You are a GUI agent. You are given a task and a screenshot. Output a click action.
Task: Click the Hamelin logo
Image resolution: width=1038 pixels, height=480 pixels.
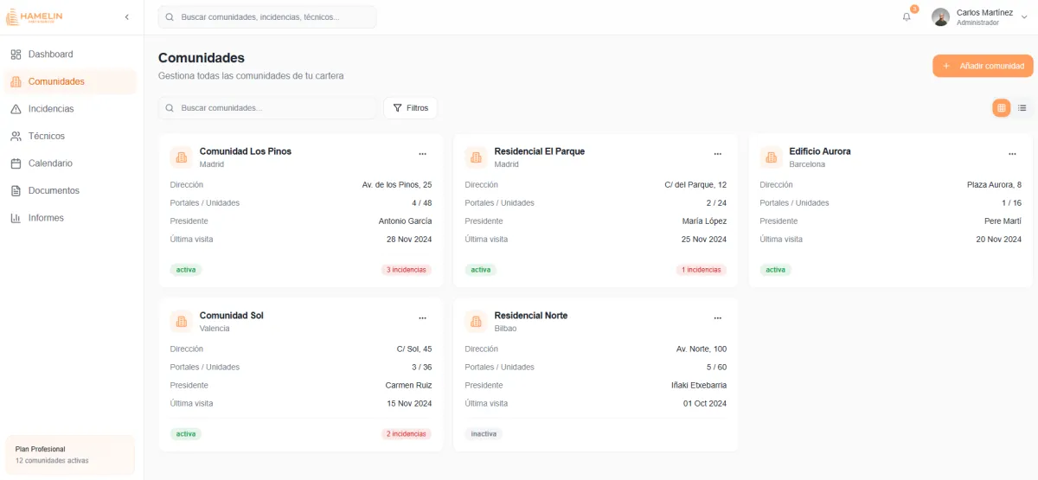[x=35, y=17]
